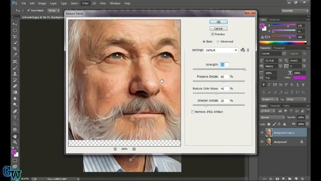Select the Pen tool

coord(15,111)
